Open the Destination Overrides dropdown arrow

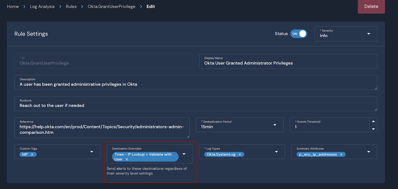click(184, 154)
